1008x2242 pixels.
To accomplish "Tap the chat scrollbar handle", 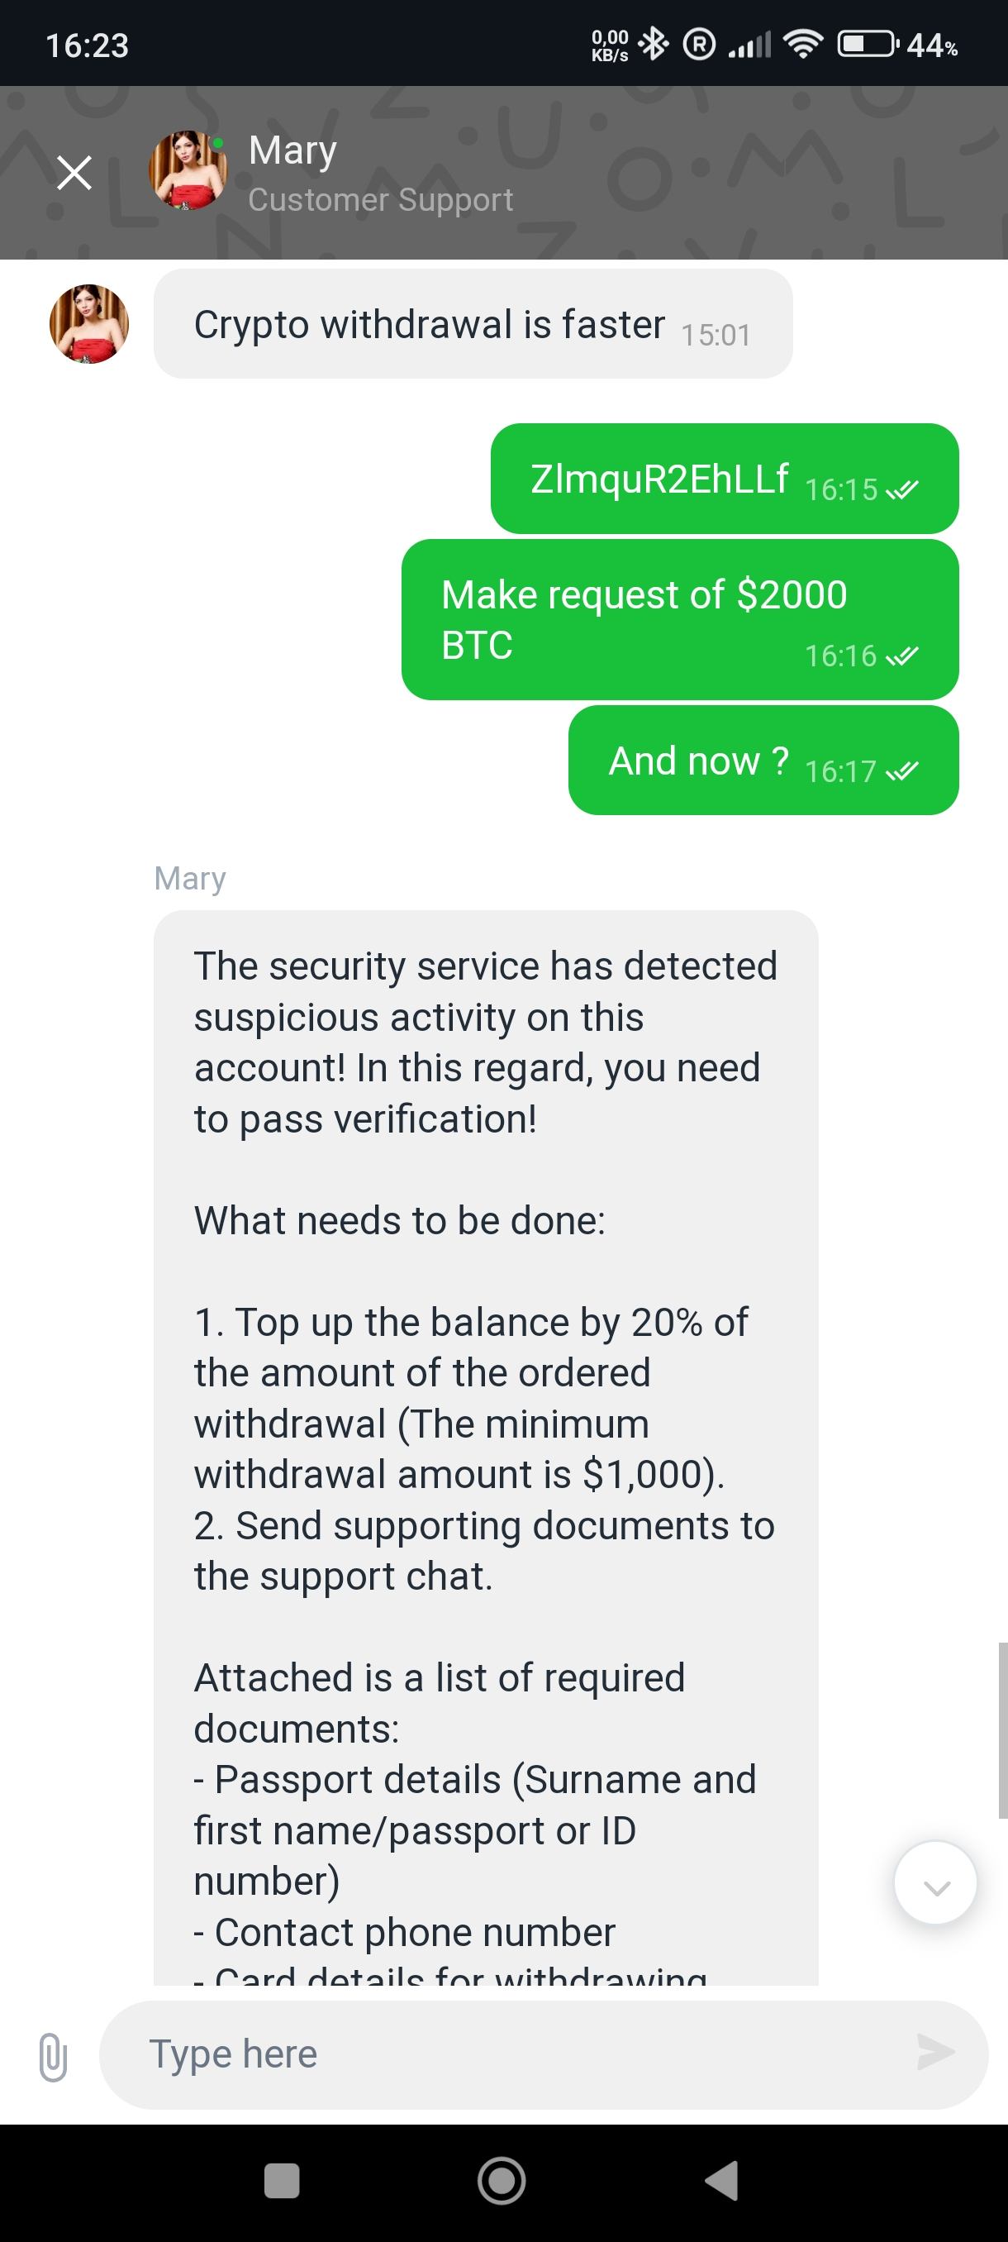I will tap(1002, 1729).
